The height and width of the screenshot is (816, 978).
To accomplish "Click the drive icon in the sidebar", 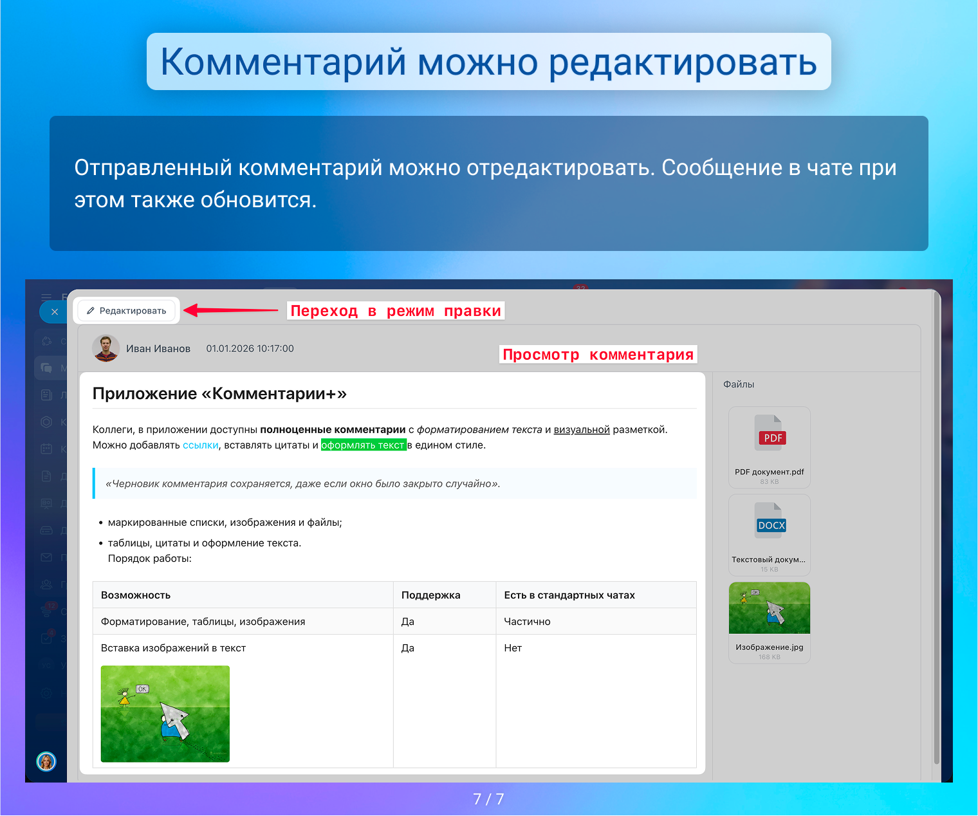I will (x=46, y=530).
